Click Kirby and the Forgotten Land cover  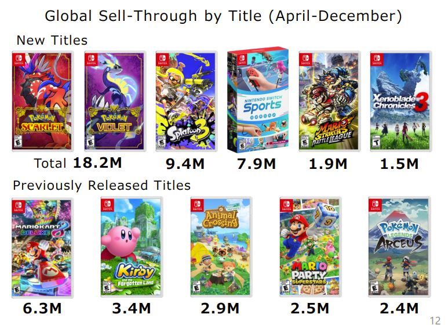[132, 247]
